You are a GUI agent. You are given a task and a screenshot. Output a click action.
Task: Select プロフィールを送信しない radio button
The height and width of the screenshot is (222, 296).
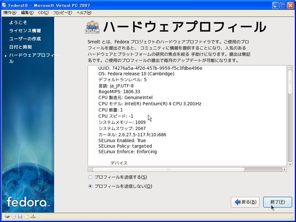90,186
